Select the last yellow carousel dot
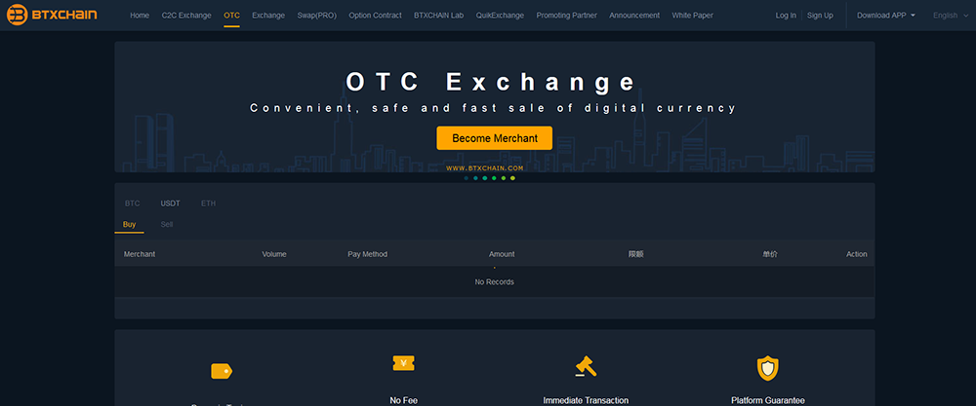Image resolution: width=976 pixels, height=406 pixels. 512,179
